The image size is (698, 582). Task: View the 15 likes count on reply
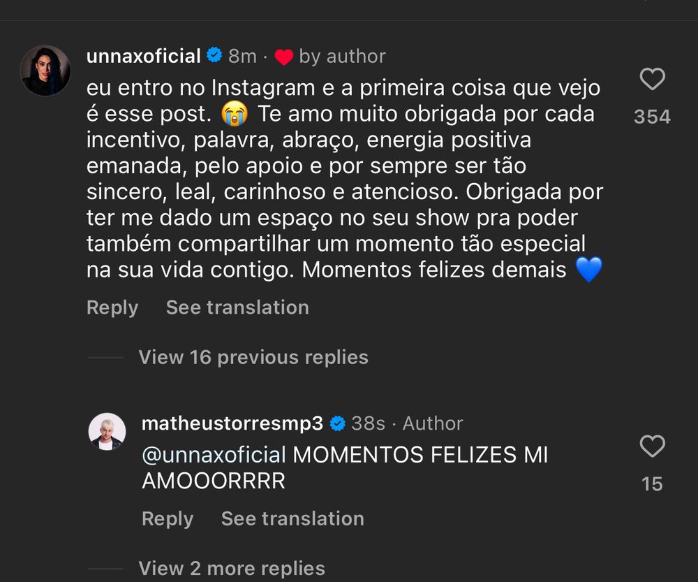pyautogui.click(x=652, y=484)
